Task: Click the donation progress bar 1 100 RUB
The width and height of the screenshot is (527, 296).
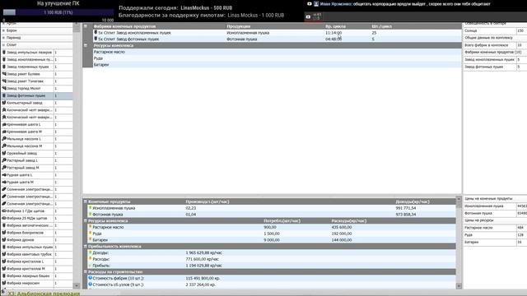Action: pyautogui.click(x=58, y=12)
